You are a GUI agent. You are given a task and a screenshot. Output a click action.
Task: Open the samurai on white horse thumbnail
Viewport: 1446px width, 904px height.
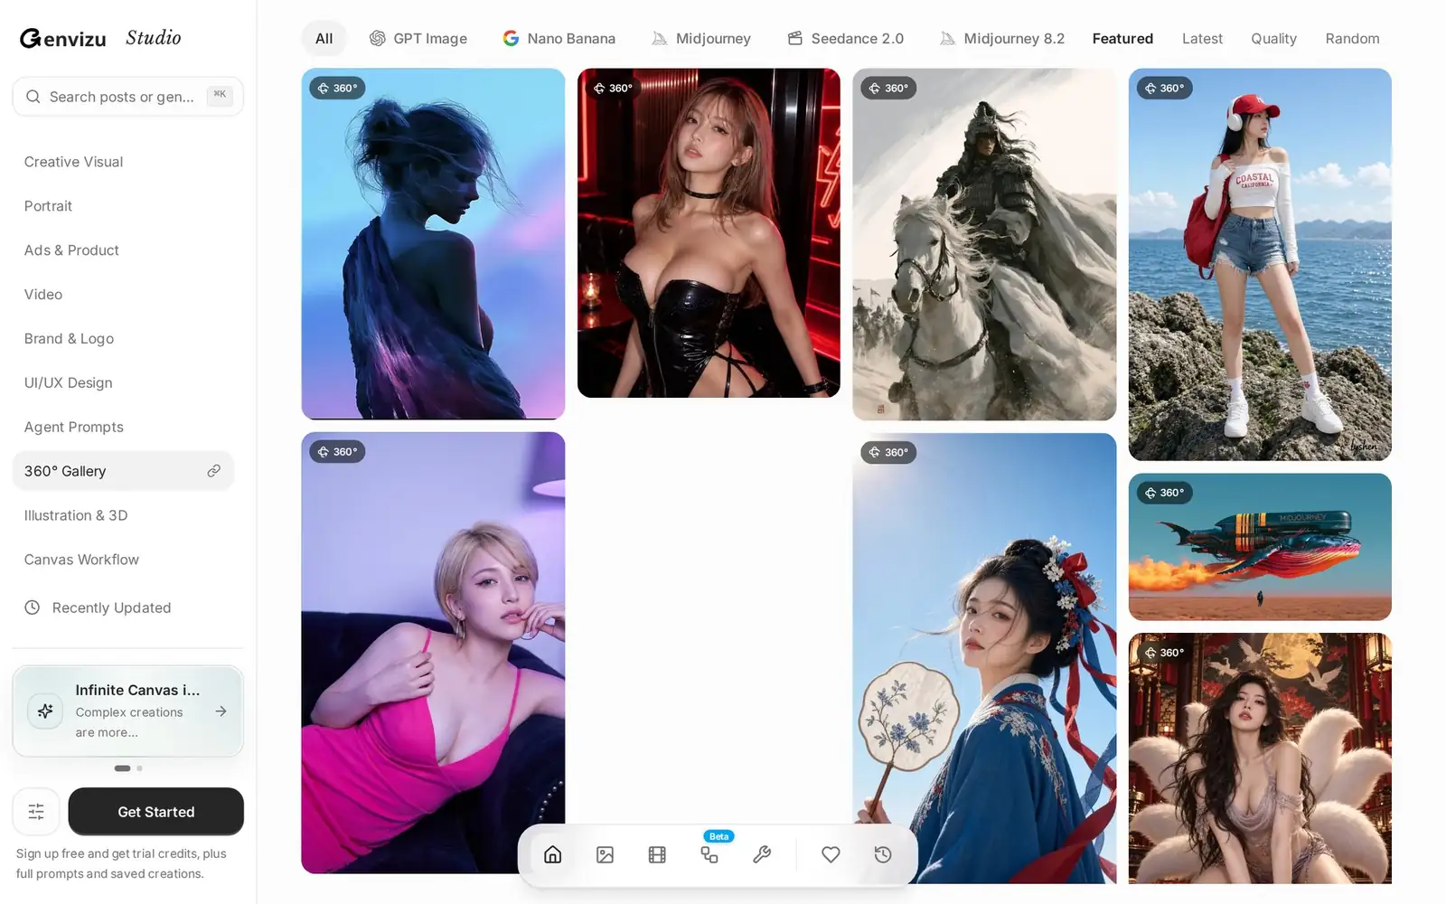[x=984, y=244]
